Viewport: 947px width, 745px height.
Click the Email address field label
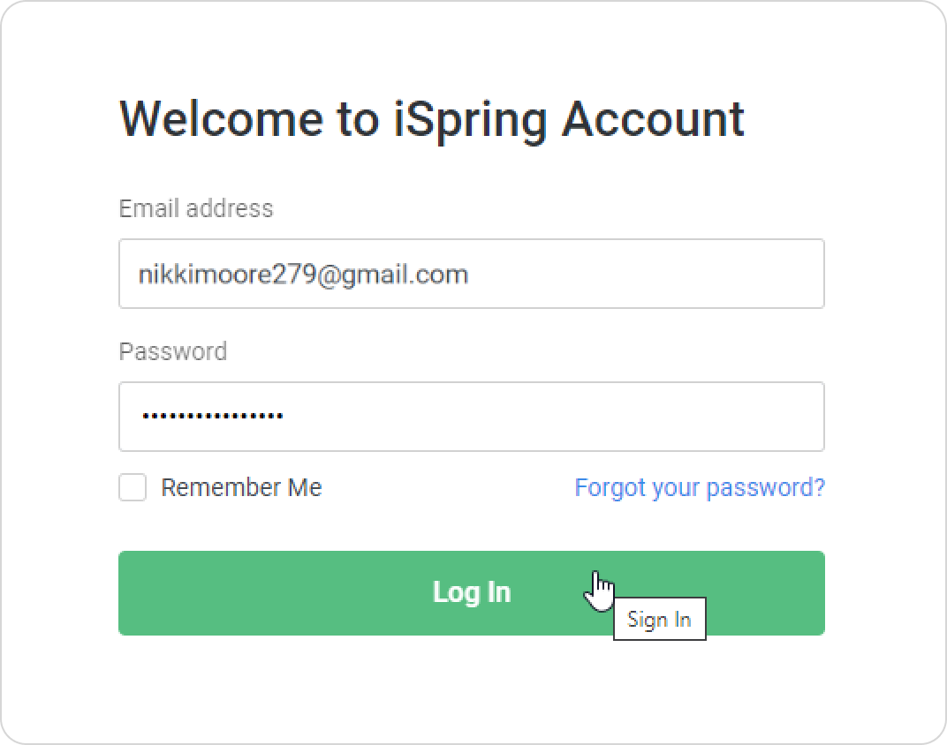pos(196,208)
